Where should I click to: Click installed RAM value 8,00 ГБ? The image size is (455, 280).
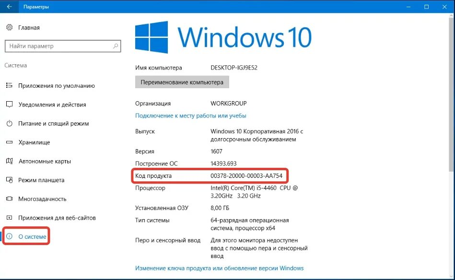click(x=220, y=208)
